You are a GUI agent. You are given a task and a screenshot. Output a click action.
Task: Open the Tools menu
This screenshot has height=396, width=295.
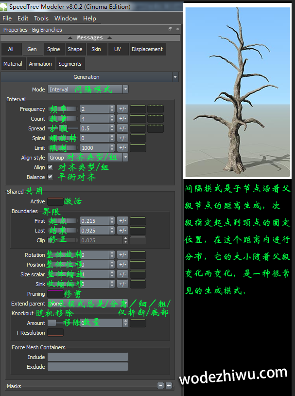pyautogui.click(x=41, y=18)
